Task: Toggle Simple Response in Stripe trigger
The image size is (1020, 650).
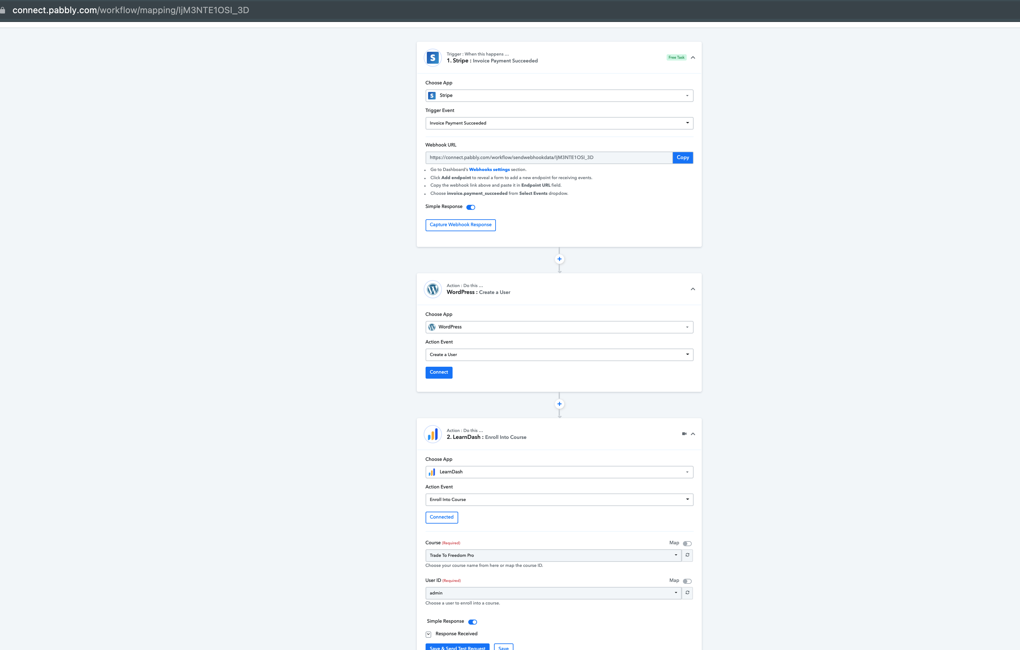Action: point(470,207)
